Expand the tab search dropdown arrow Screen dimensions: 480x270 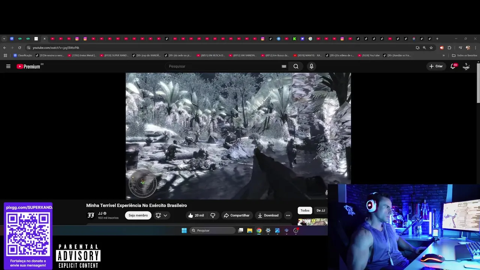[4, 39]
